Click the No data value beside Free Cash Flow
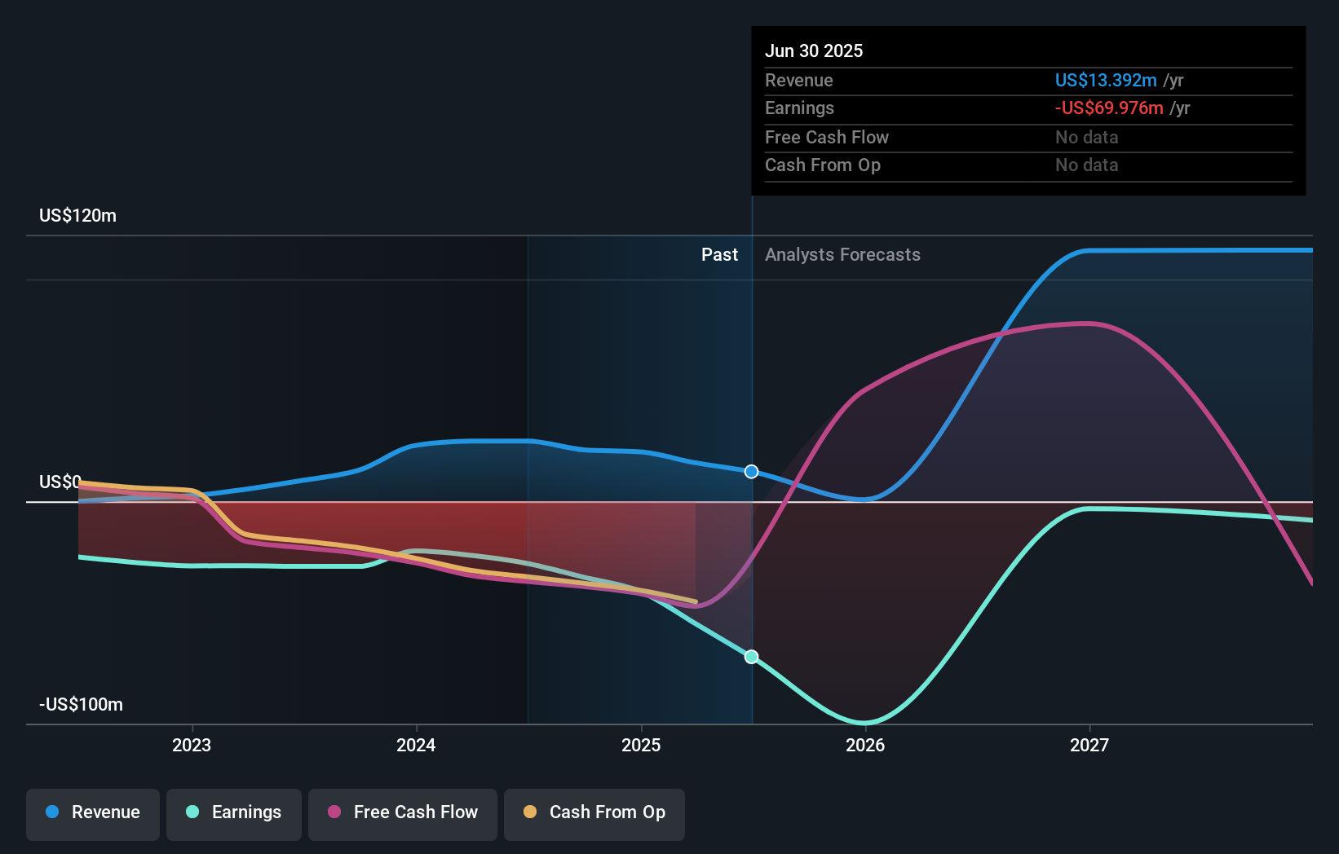The width and height of the screenshot is (1339, 854). click(1086, 137)
